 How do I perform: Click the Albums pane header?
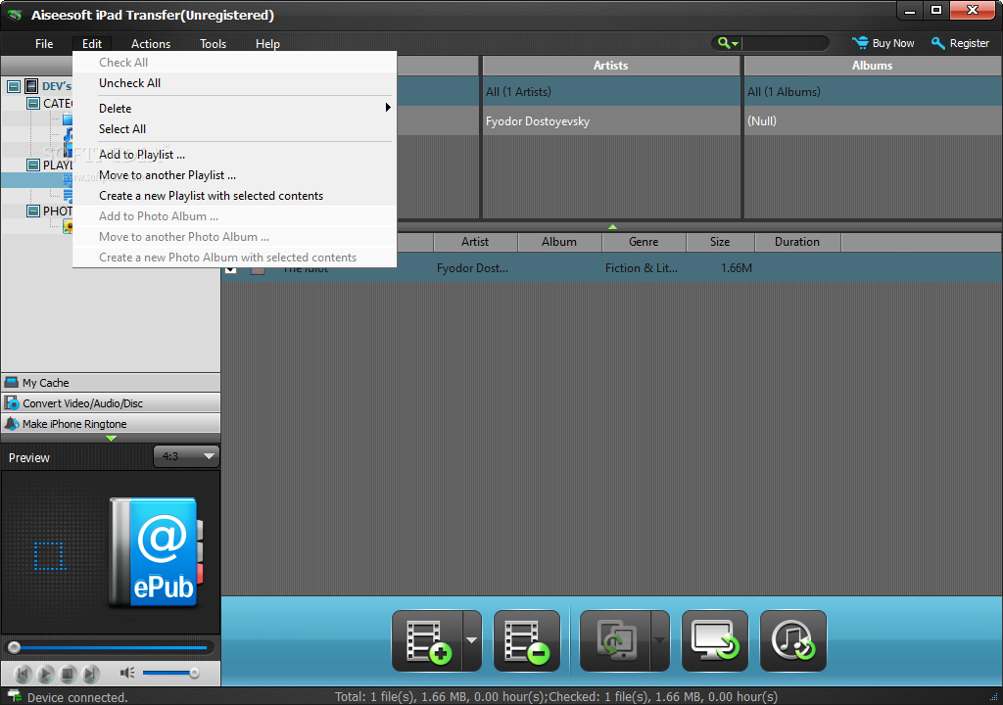point(873,66)
